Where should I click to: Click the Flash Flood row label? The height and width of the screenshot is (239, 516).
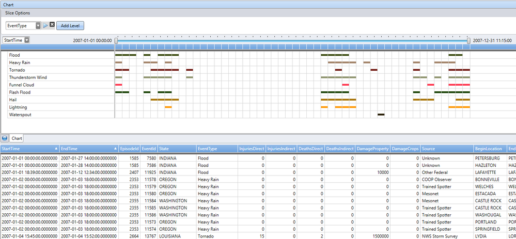click(x=20, y=92)
